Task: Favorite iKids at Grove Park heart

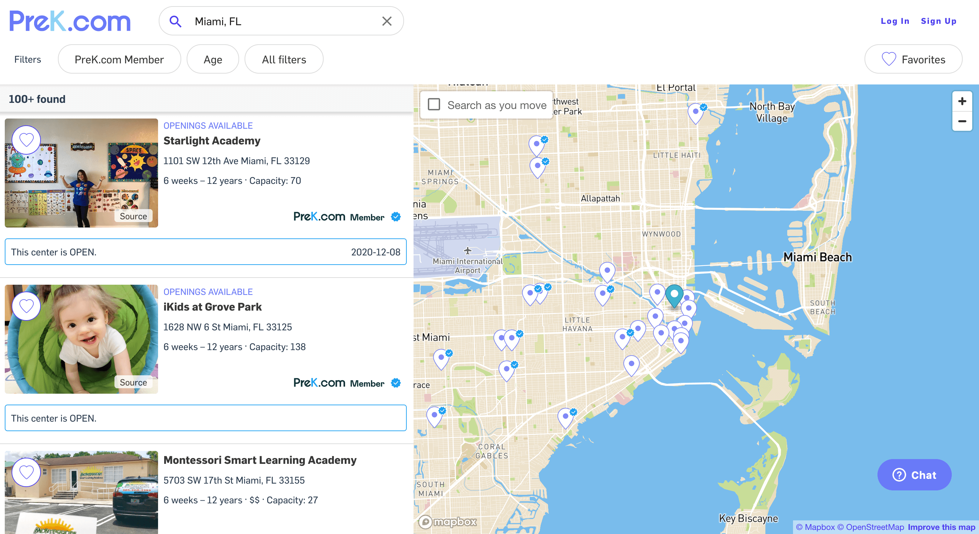Action: pos(26,306)
